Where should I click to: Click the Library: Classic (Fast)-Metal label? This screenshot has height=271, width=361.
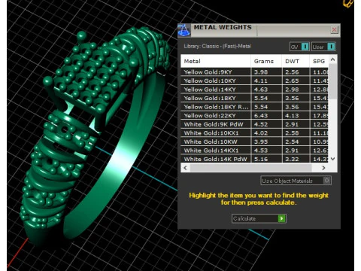(x=217, y=46)
